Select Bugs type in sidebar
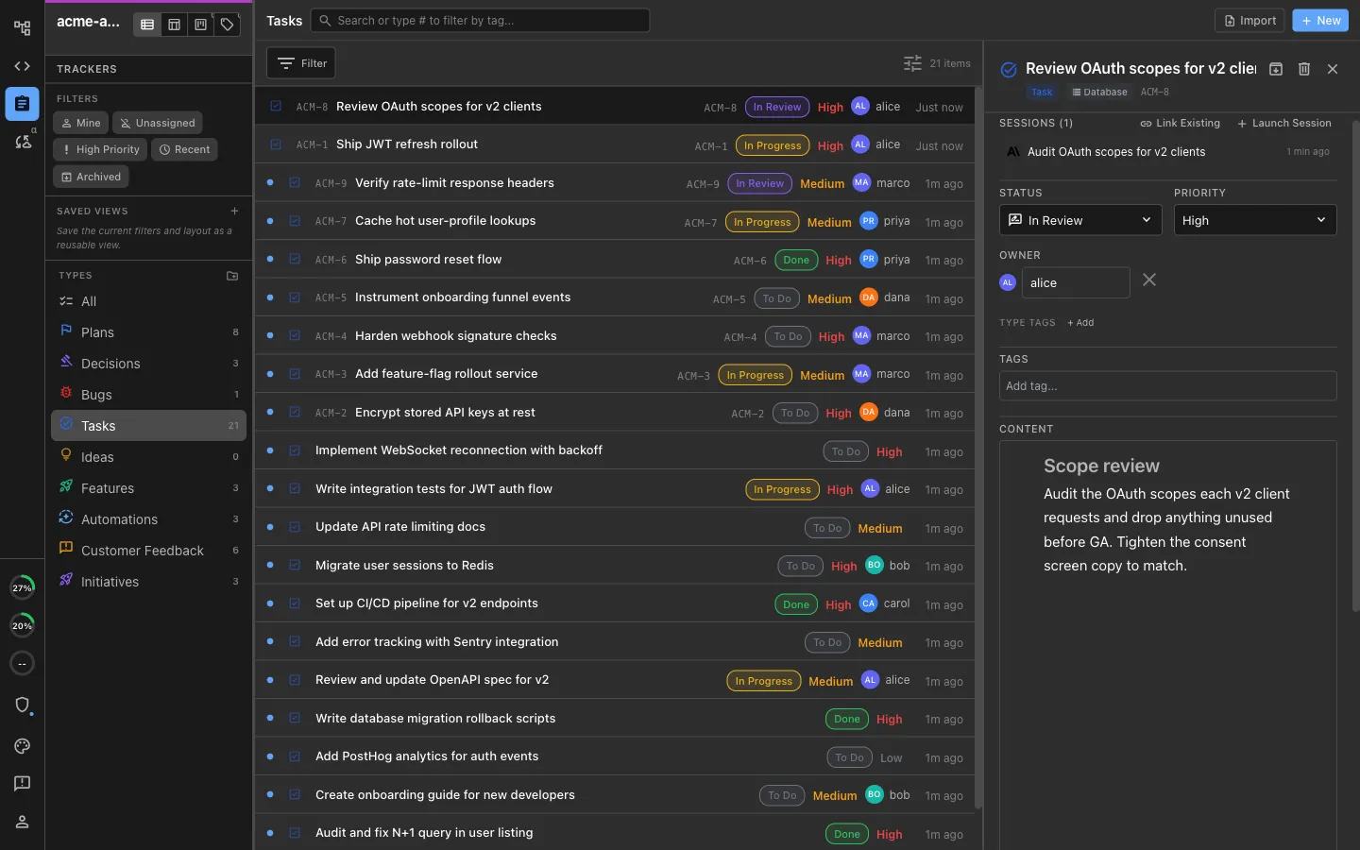This screenshot has width=1360, height=850. click(x=148, y=395)
